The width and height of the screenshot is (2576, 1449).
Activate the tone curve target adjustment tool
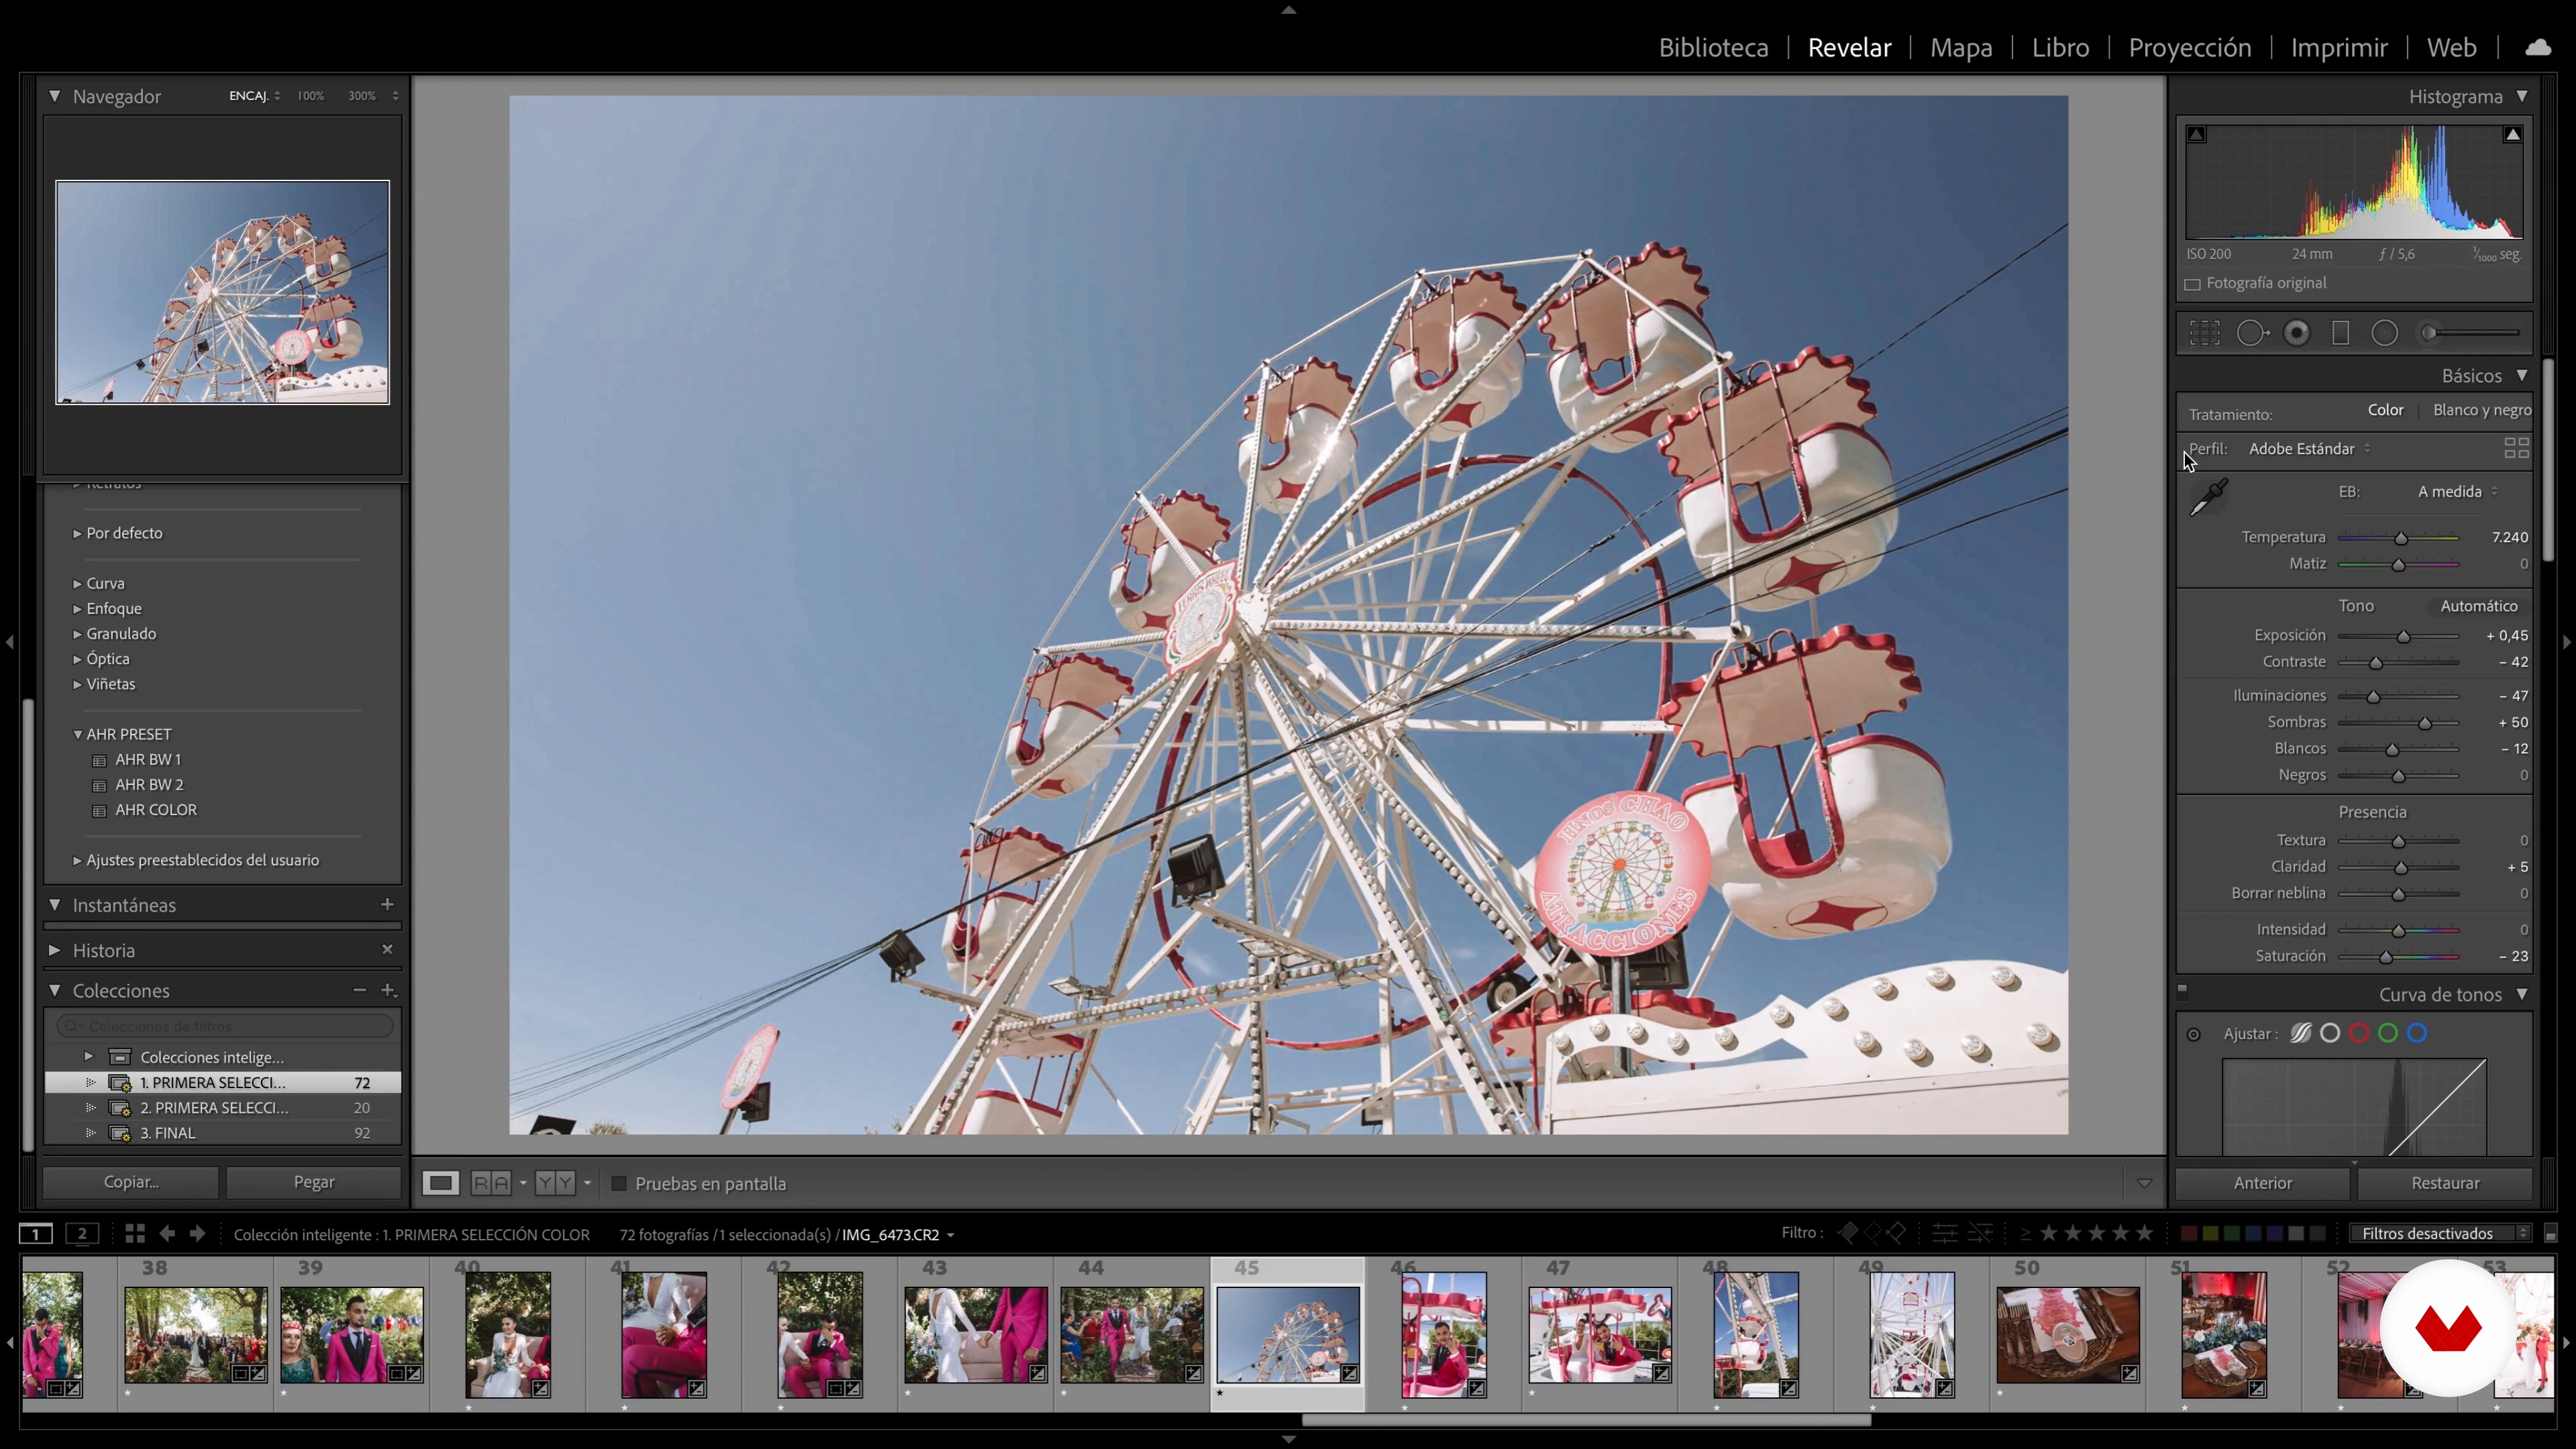2194,1034
